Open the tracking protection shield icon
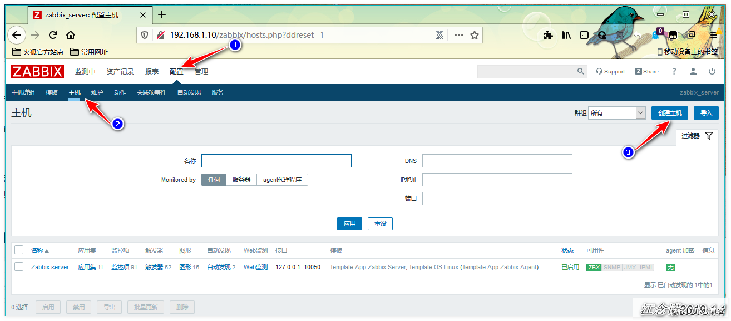Screen dimensions: 731x321 click(x=145, y=35)
